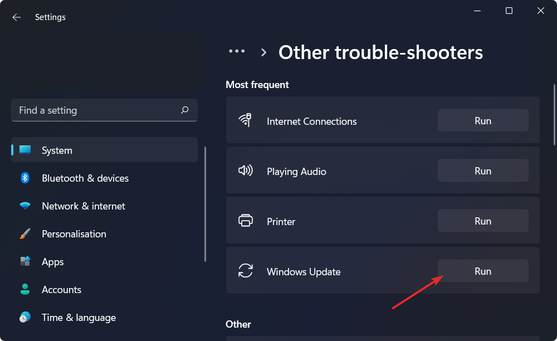Click the Windows Update sync arrows icon

pos(245,271)
